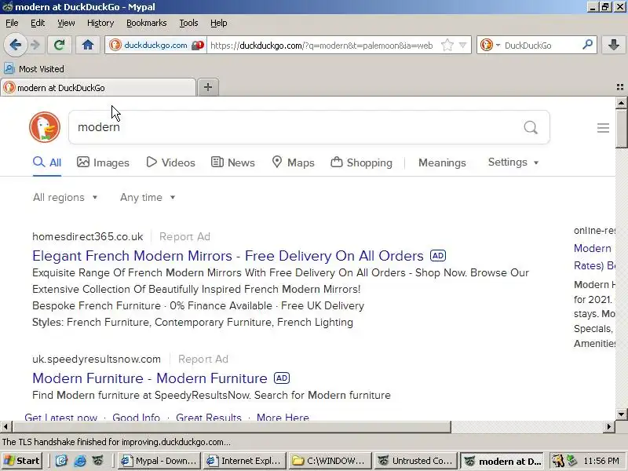Open the Bookmarks menu
This screenshot has width=628, height=471.
[147, 23]
